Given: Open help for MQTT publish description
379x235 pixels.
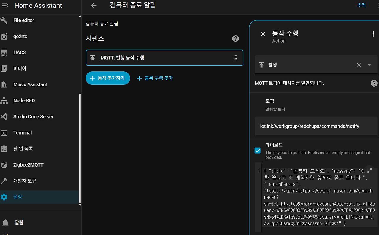Looking at the screenshot, I should point(374,83).
